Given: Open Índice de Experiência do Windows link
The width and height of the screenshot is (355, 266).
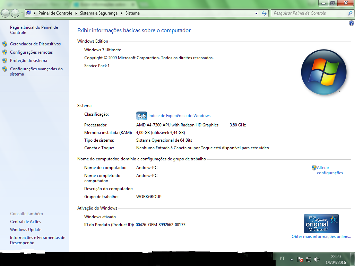Looking at the screenshot, I should coord(179,116).
